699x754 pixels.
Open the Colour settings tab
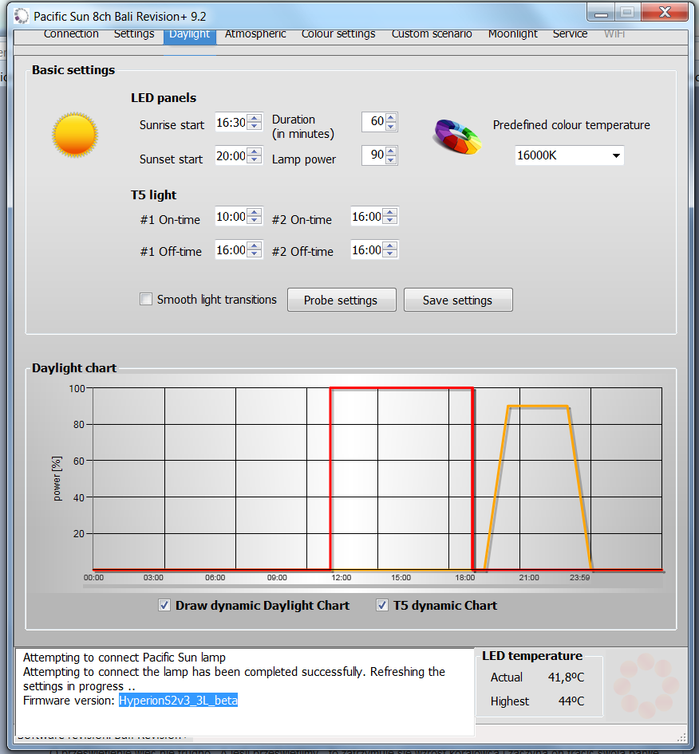tap(338, 34)
